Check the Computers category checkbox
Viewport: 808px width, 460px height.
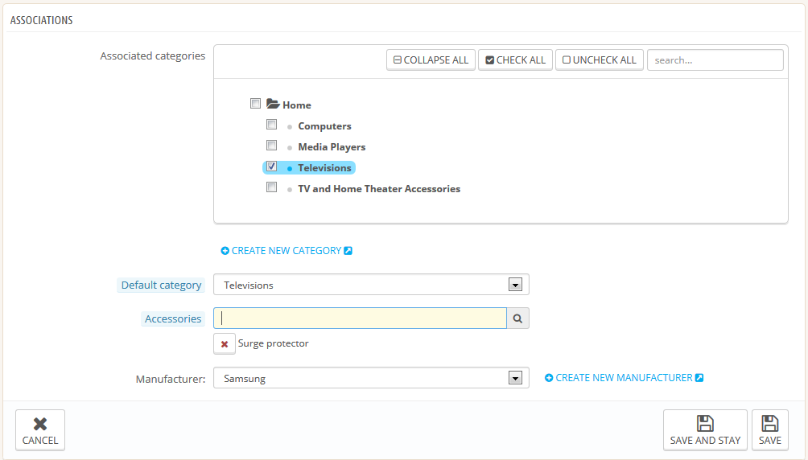[x=272, y=125]
